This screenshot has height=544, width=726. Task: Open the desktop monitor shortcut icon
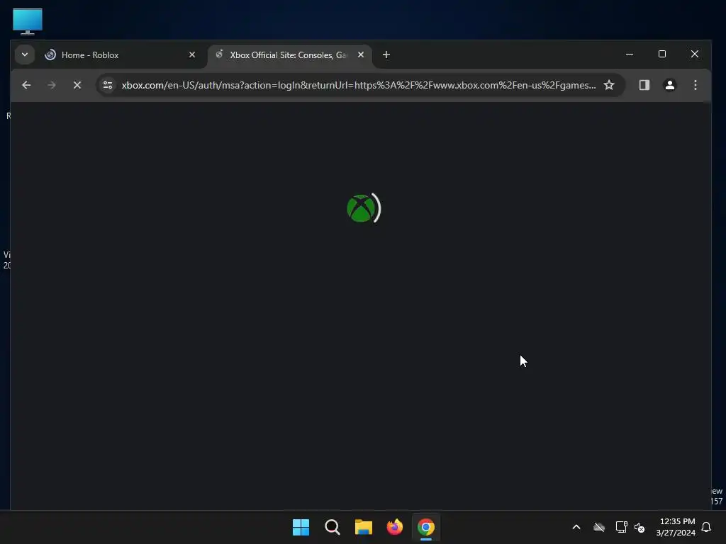pyautogui.click(x=28, y=21)
